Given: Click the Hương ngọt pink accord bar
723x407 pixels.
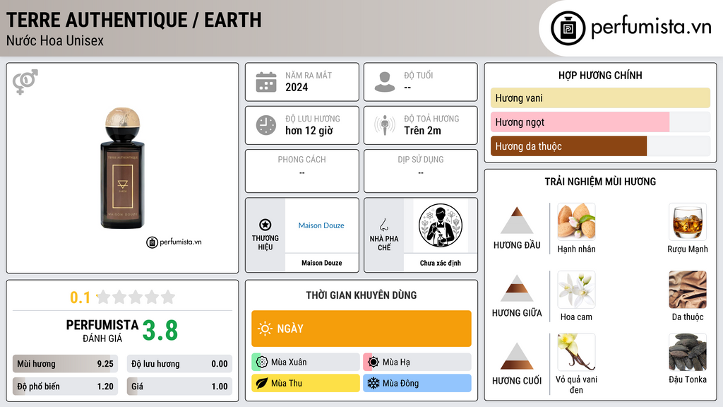Looking at the screenshot, I should 580,122.
